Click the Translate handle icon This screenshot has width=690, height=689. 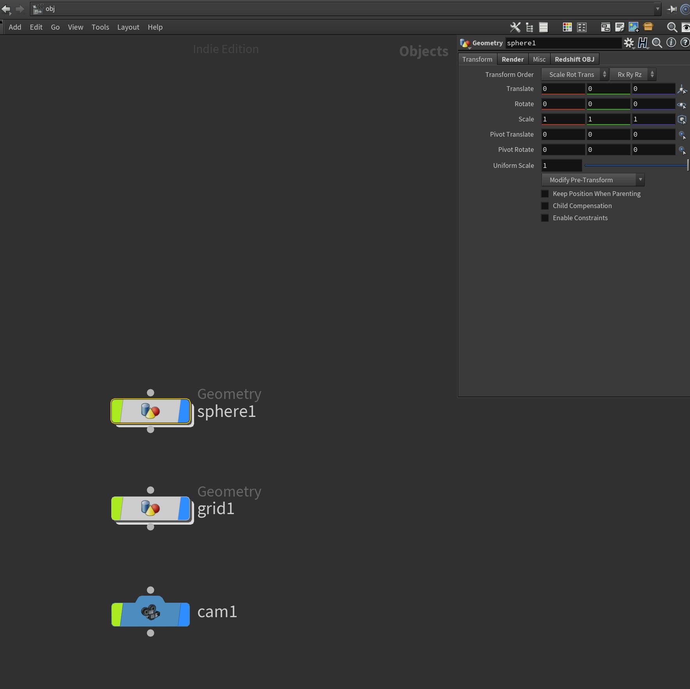(682, 89)
